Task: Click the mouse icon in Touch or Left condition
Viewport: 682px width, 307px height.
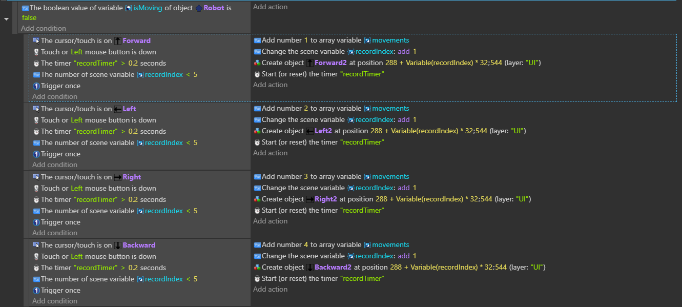Action: (35, 52)
